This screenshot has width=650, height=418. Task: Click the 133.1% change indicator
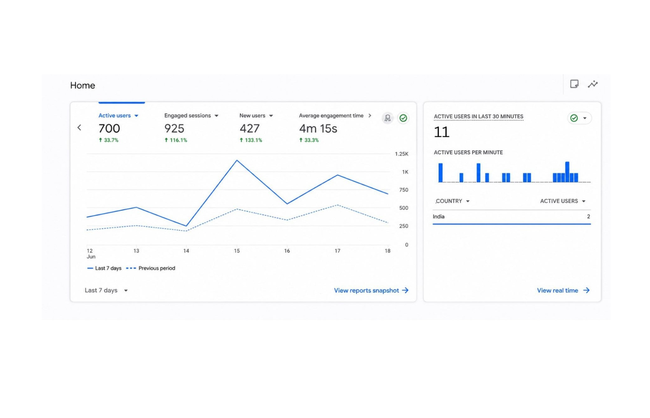[251, 140]
